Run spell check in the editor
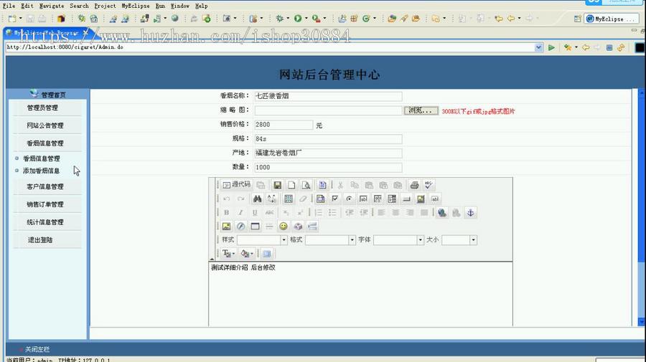 click(429, 185)
